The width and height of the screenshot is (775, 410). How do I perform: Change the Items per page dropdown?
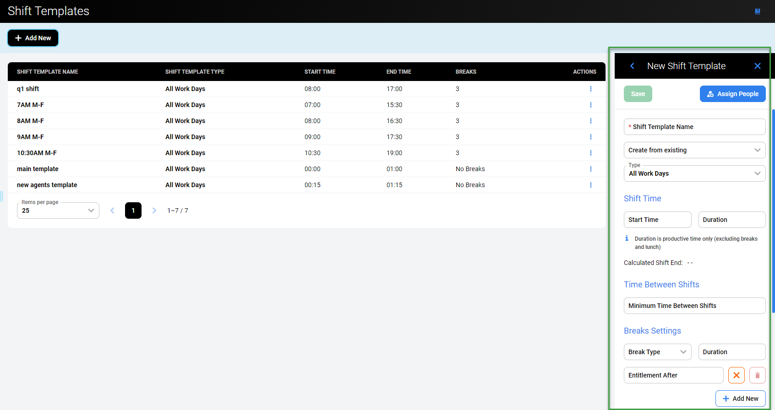(58, 210)
